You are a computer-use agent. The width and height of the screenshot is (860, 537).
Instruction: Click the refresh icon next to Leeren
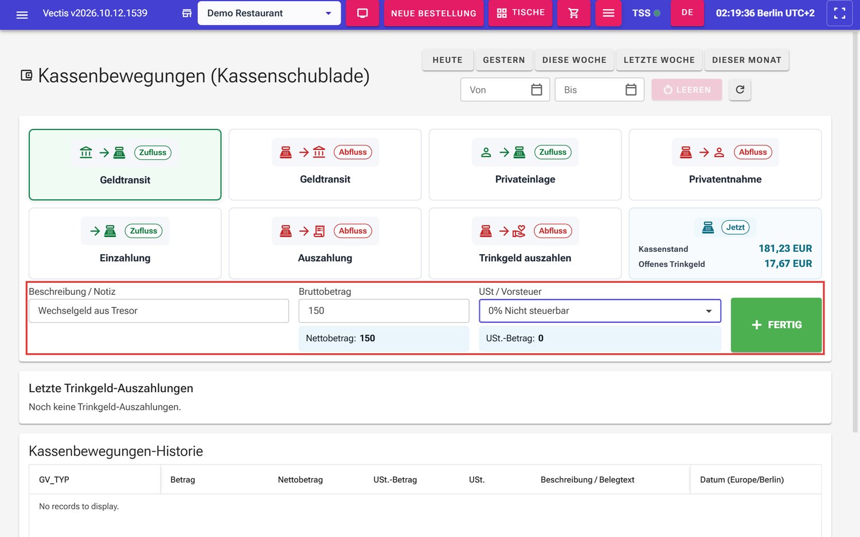pyautogui.click(x=740, y=90)
